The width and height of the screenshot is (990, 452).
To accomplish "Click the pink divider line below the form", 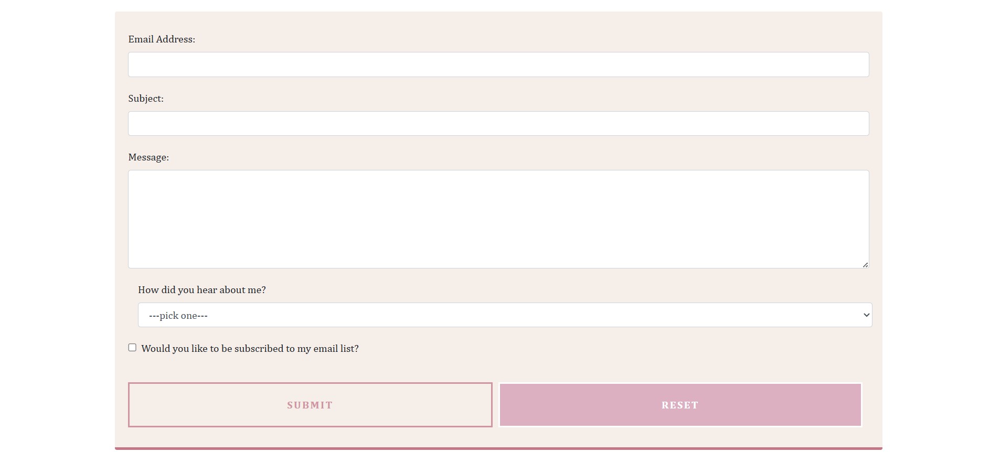I will click(498, 448).
